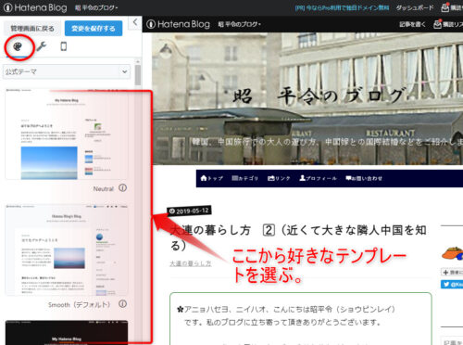
Task: Open the カテゴリ nav menu item
Action: click(244, 178)
